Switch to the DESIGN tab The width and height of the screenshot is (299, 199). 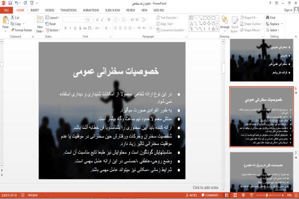pyautogui.click(x=49, y=10)
